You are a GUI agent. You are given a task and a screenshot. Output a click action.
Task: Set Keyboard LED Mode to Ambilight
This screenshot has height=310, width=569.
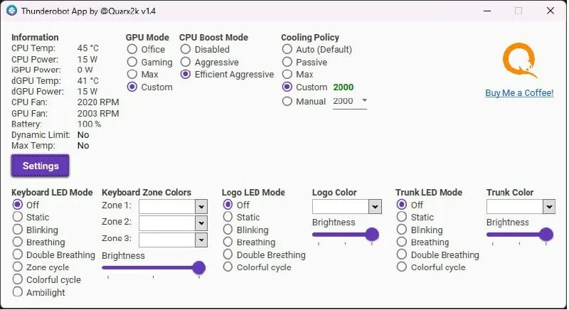click(18, 292)
